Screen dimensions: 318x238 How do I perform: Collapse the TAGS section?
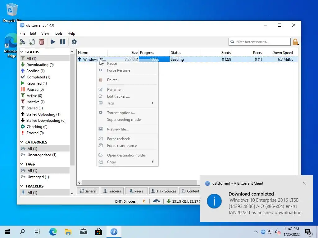22,164
